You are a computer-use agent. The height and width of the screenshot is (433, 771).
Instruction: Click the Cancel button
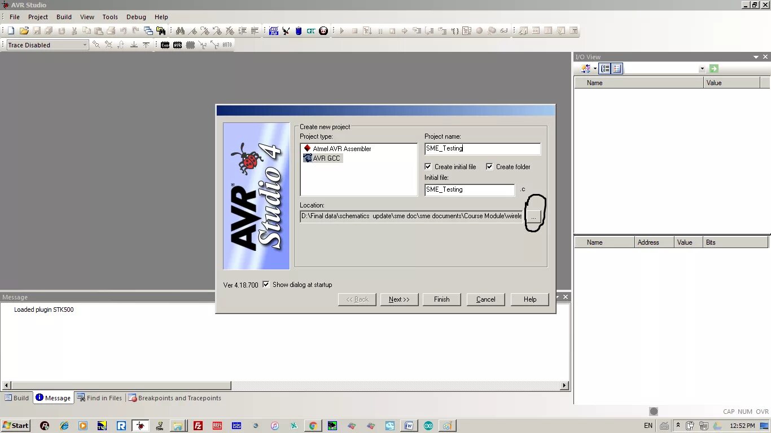(485, 299)
